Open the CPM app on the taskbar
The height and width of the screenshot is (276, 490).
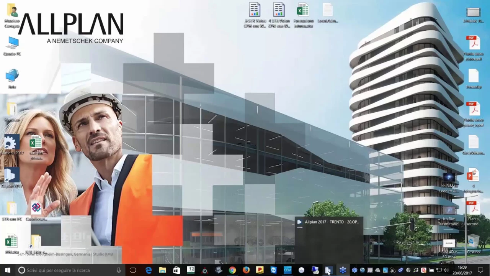[287, 270]
